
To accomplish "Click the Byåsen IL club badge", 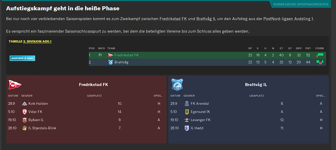I will pos(25,120).
